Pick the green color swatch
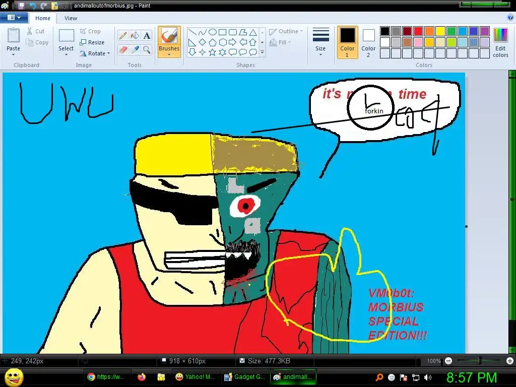Viewport: 516px width, 387px height. pos(451,31)
